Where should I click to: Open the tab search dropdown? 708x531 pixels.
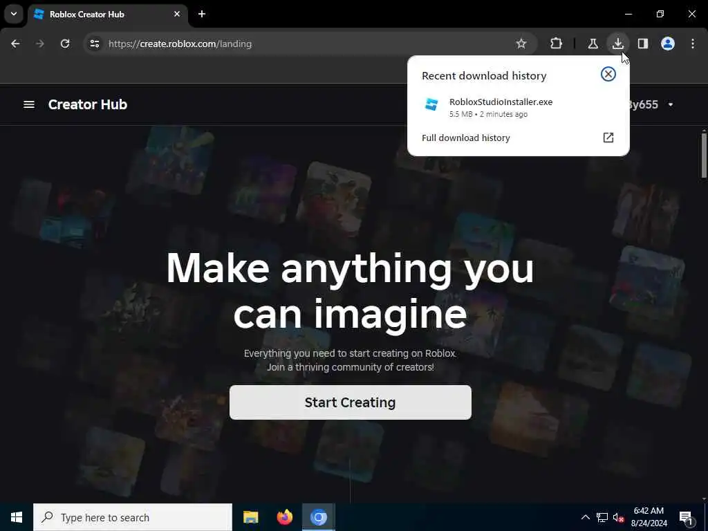tap(14, 14)
